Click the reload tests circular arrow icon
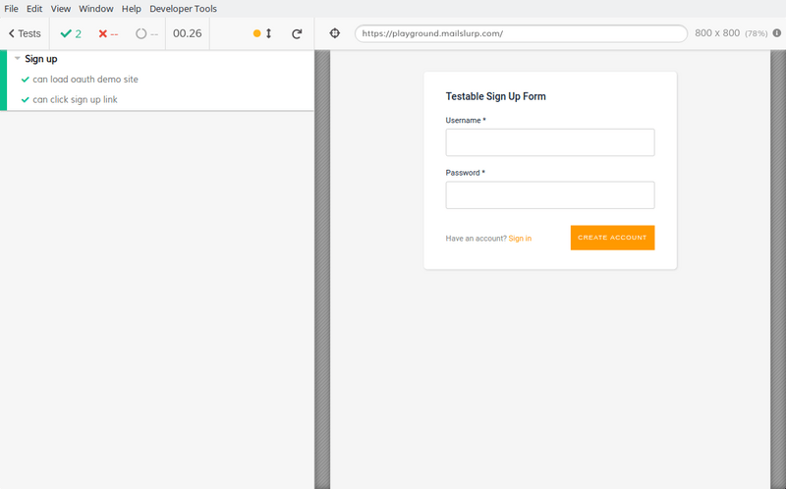786x489 pixels. click(297, 33)
